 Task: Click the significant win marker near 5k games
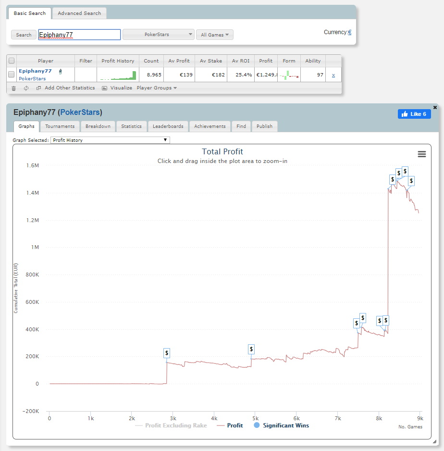tap(251, 349)
